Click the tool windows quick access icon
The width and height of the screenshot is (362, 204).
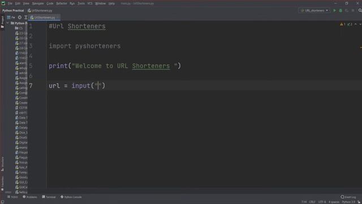pos(2,202)
